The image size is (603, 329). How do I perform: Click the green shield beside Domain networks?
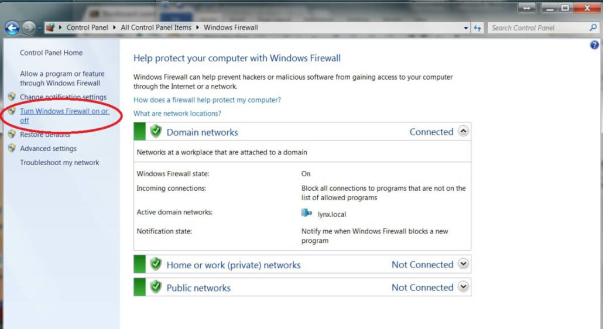pyautogui.click(x=156, y=132)
